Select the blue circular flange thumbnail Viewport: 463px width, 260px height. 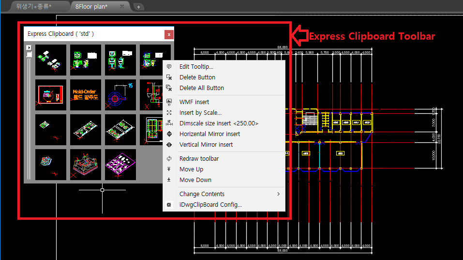(120, 95)
